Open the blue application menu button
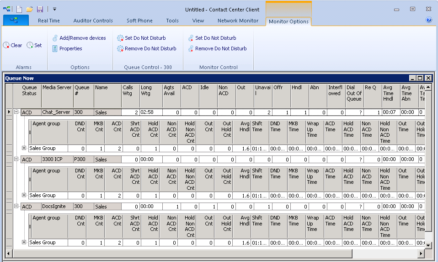Viewport: 438px width, 262px height. pos(16,20)
